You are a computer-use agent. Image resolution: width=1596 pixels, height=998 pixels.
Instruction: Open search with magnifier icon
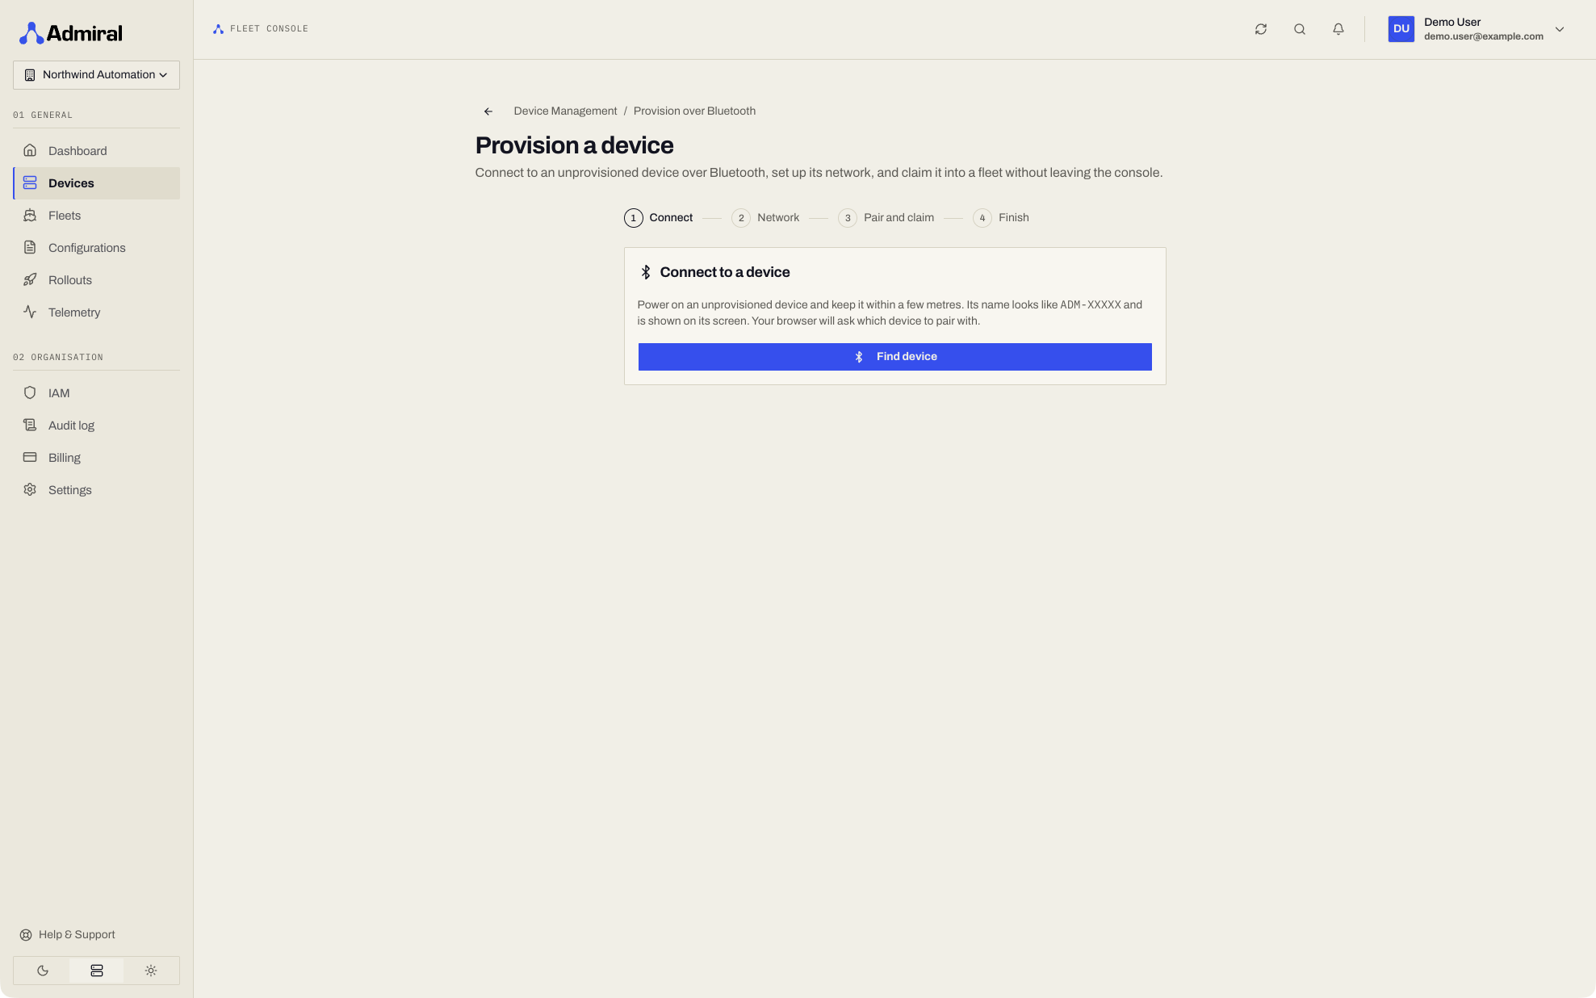pyautogui.click(x=1300, y=29)
